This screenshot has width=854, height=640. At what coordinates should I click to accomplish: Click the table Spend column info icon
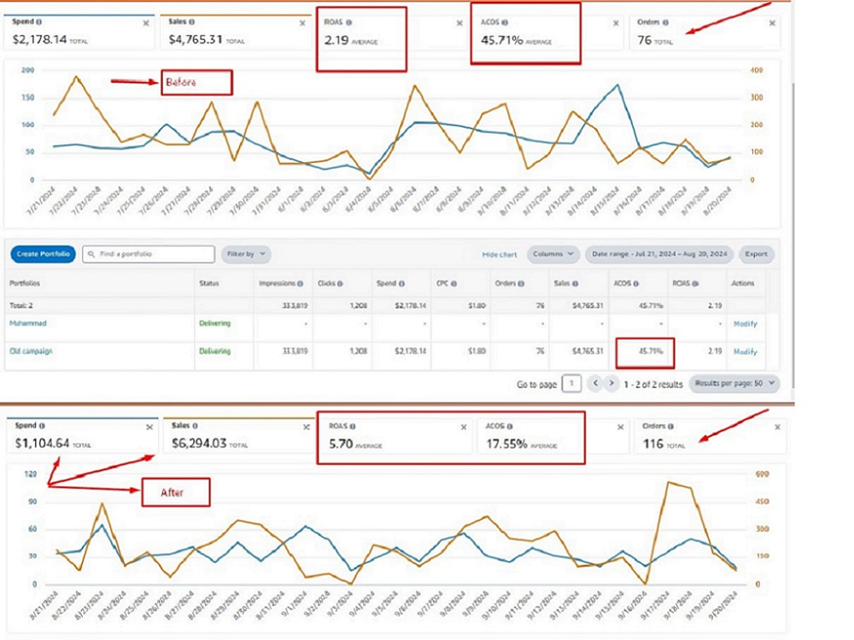point(402,283)
